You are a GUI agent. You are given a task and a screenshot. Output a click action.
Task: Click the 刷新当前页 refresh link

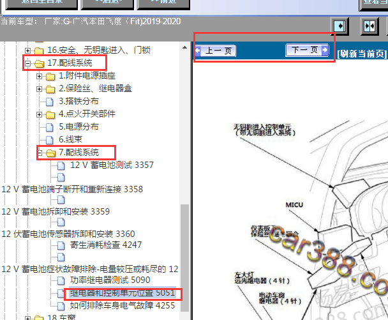[x=362, y=54]
